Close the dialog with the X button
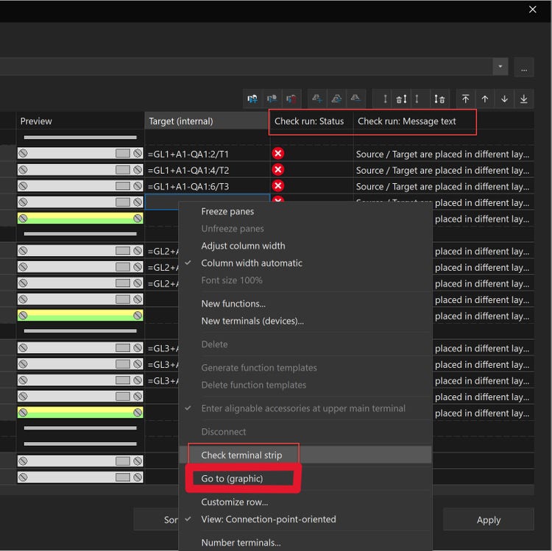552x551 pixels. (x=533, y=10)
